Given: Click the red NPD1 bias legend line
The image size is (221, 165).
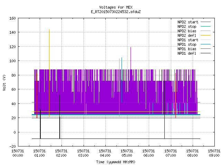Looking at the screenshot, I should tap(206, 49).
